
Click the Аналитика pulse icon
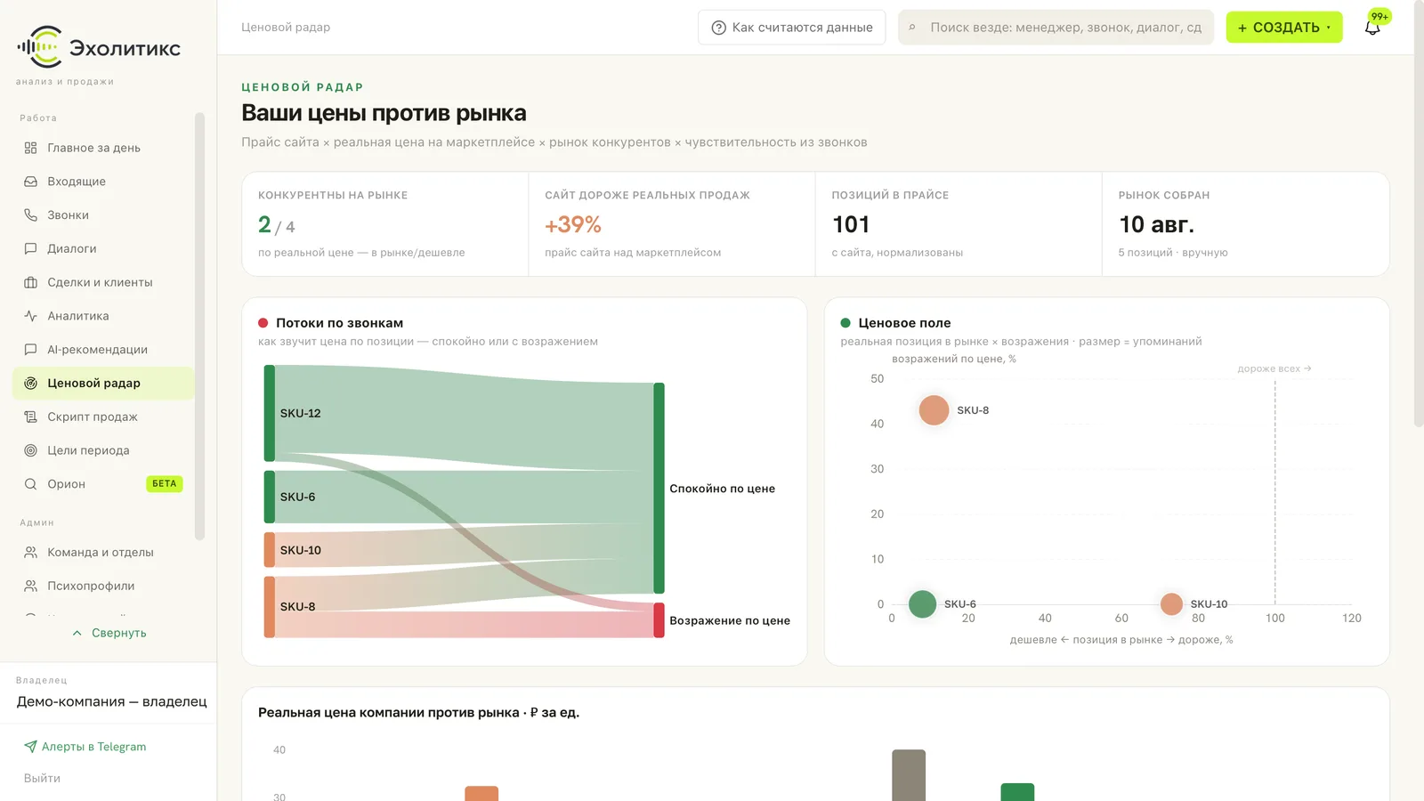(30, 316)
